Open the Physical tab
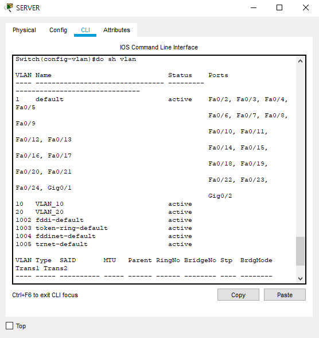Viewport: 319px width, 338px height. (24, 30)
